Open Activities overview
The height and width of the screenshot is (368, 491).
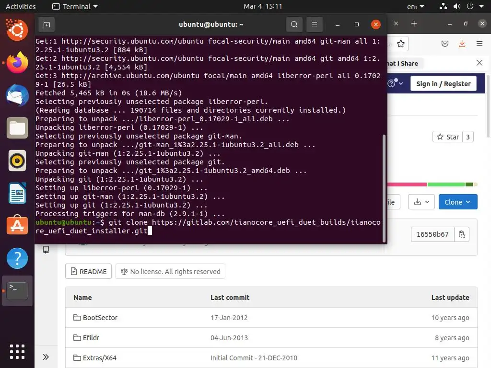tap(21, 7)
